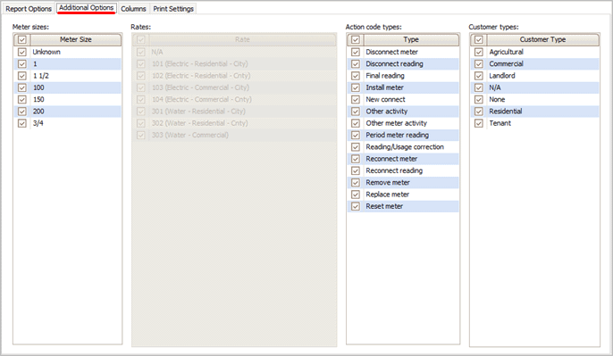Toggle the select-all checkbox in Meter Size header
This screenshot has height=356, width=613.
click(22, 40)
